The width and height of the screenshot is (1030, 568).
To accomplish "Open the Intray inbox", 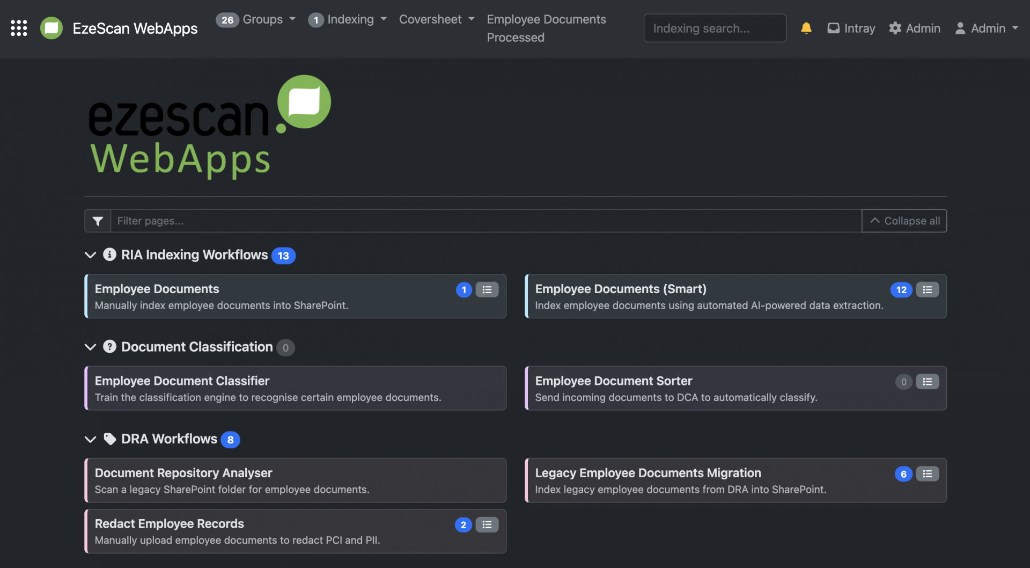I will (851, 28).
